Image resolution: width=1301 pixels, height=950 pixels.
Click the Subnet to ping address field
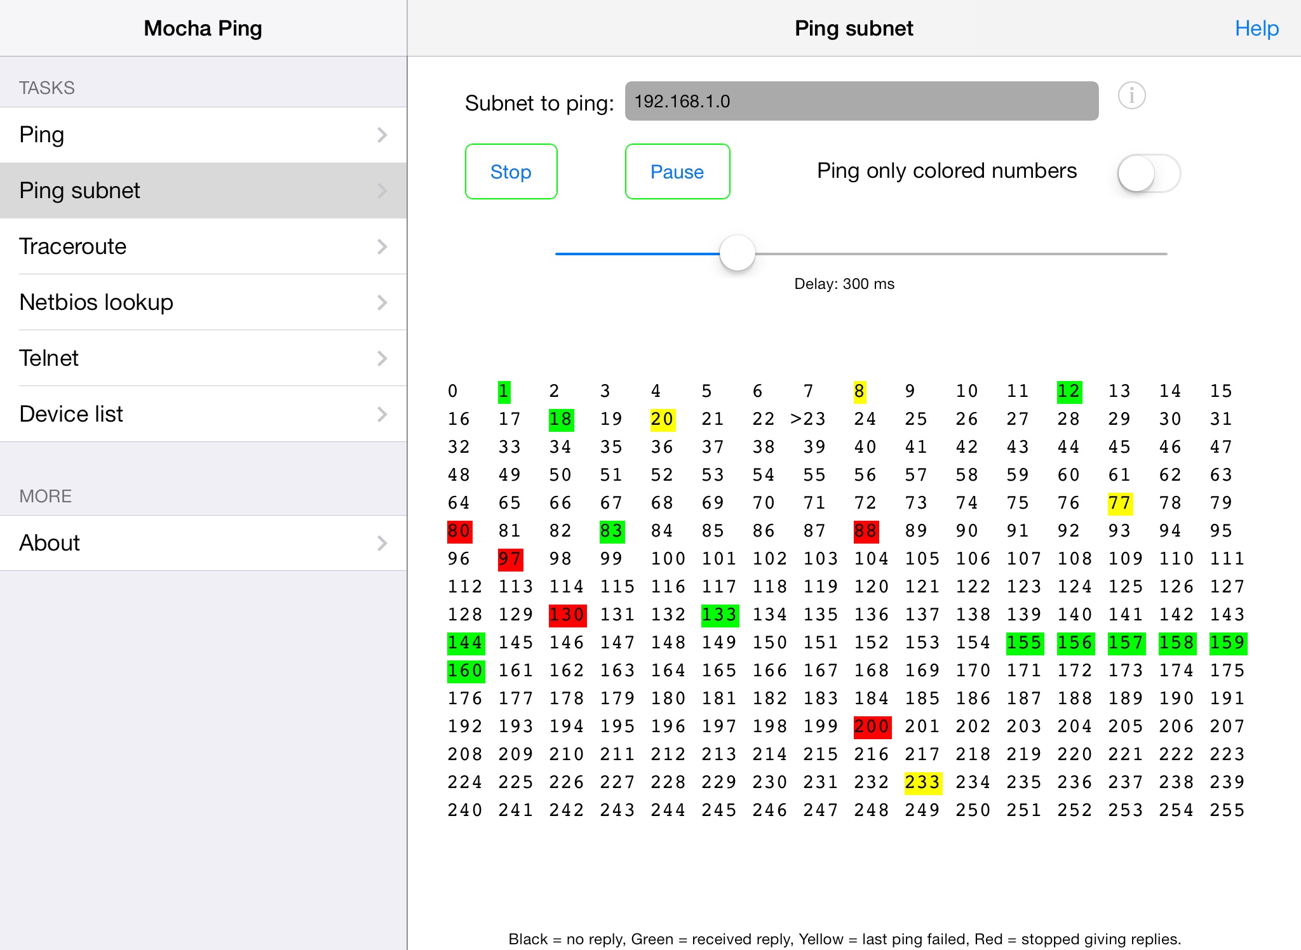(861, 101)
